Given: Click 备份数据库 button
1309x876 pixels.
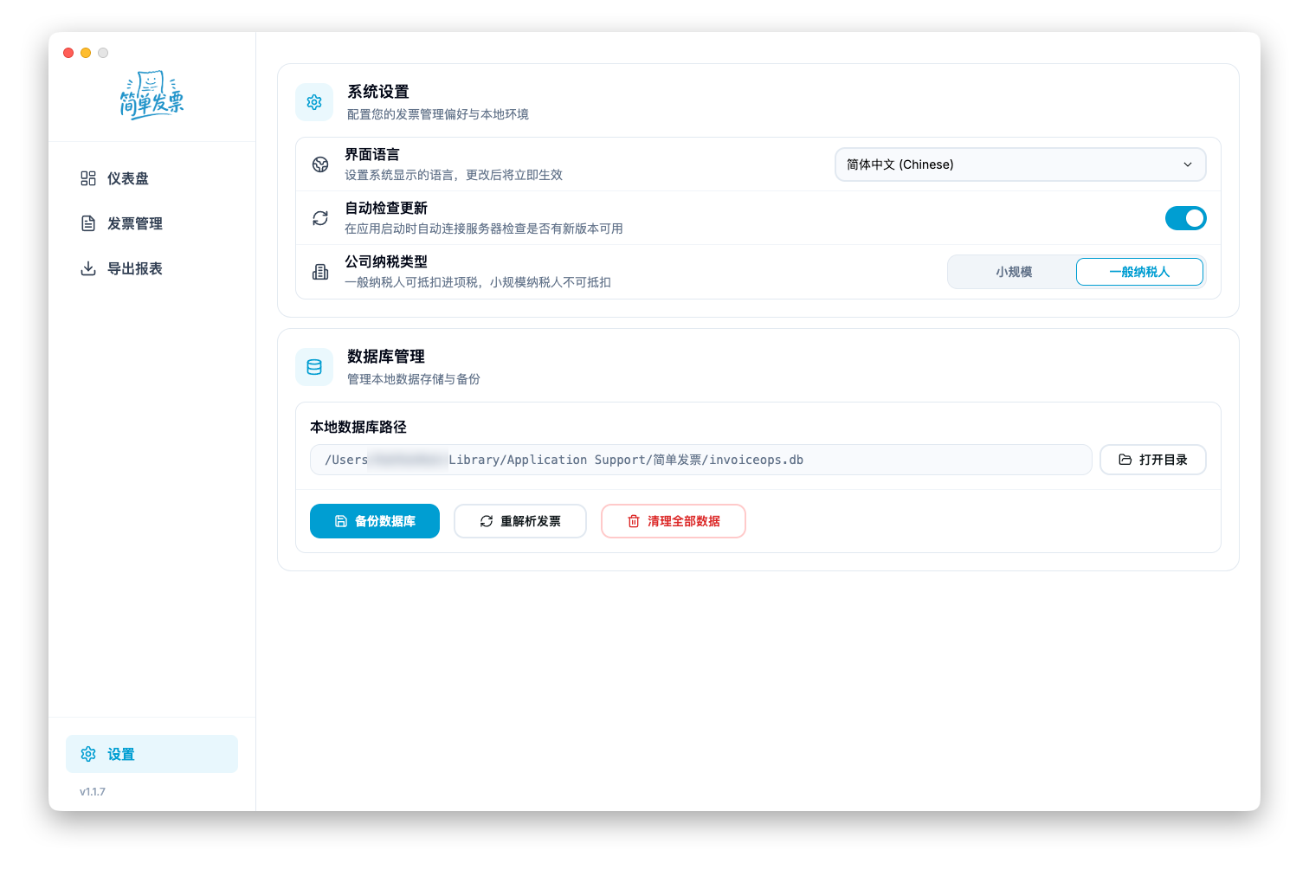Looking at the screenshot, I should pyautogui.click(x=375, y=521).
